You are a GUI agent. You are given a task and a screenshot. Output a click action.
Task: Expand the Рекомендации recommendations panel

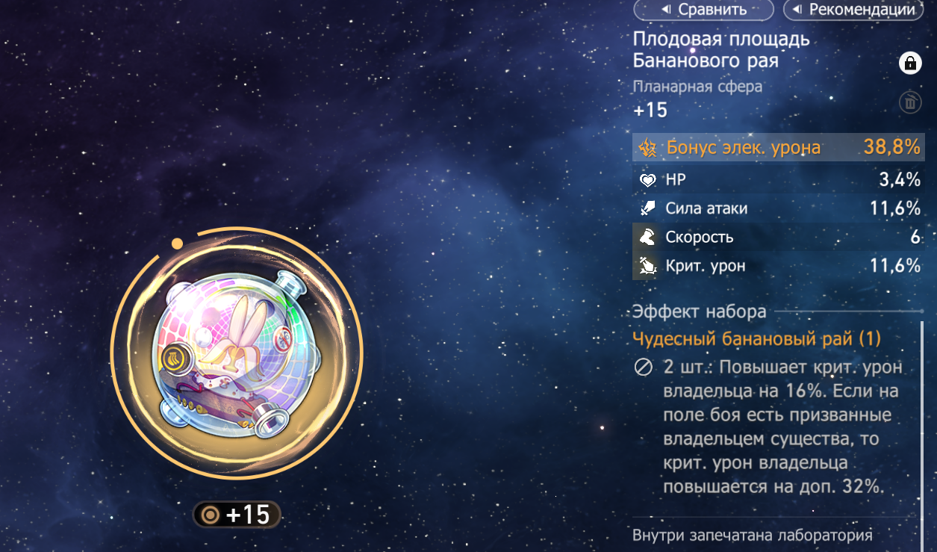[854, 10]
